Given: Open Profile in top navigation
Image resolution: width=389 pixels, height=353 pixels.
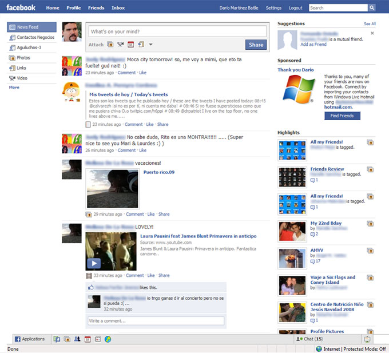Looking at the screenshot, I should pyautogui.click(x=73, y=8).
